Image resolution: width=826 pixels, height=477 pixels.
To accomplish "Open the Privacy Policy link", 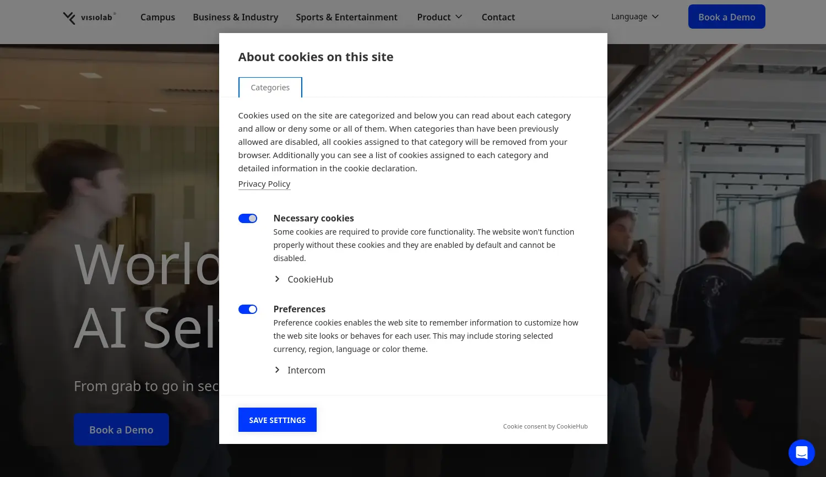I will [264, 184].
